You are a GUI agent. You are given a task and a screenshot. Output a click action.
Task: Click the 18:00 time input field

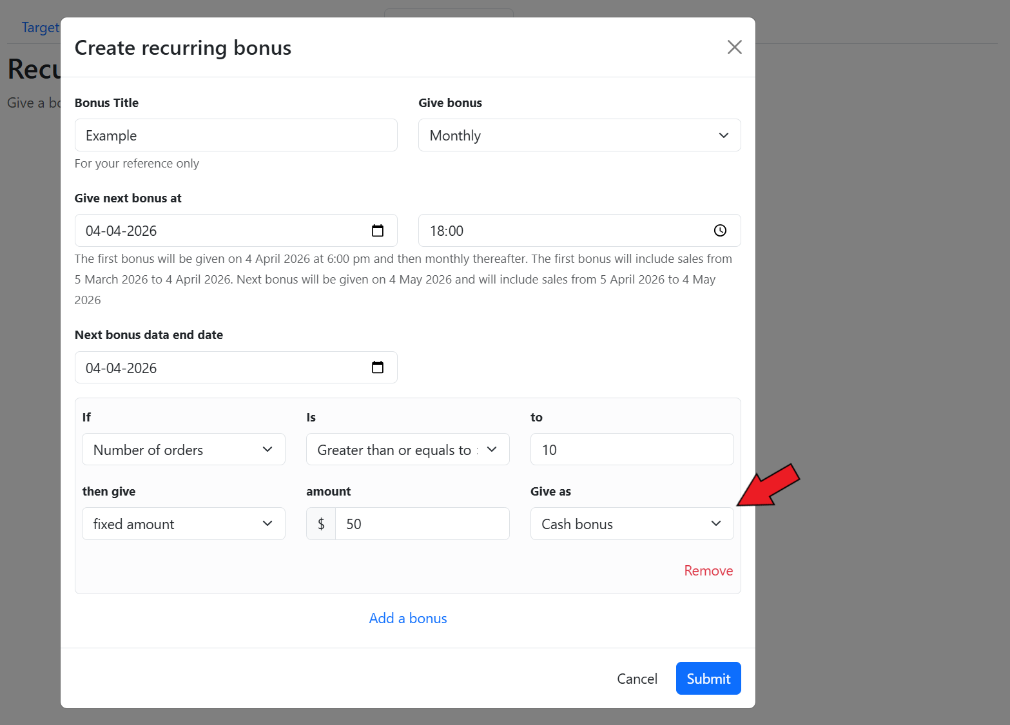click(x=561, y=231)
